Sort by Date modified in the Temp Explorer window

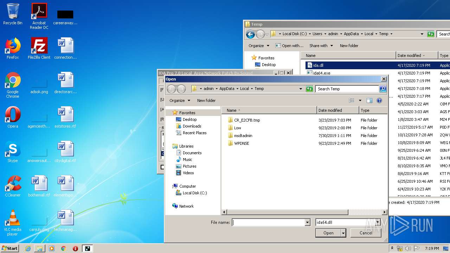(417, 56)
